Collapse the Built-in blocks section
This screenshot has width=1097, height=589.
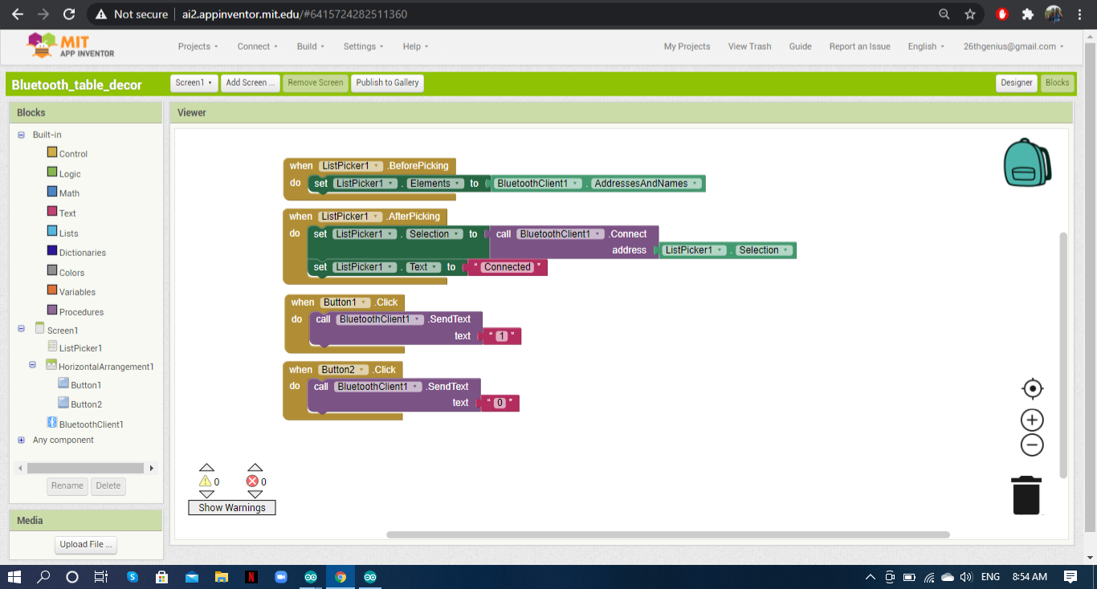pos(22,135)
